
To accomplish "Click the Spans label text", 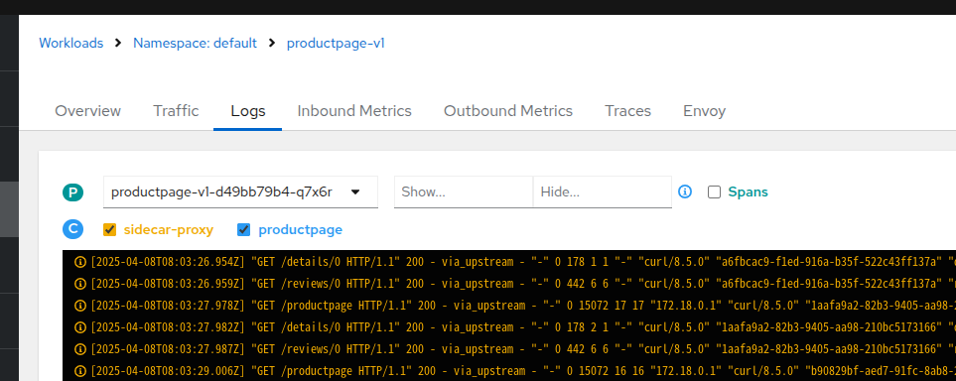I will pos(748,192).
